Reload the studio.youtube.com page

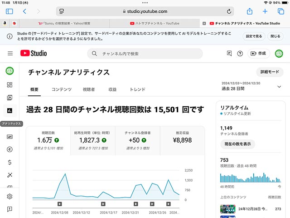click(229, 11)
